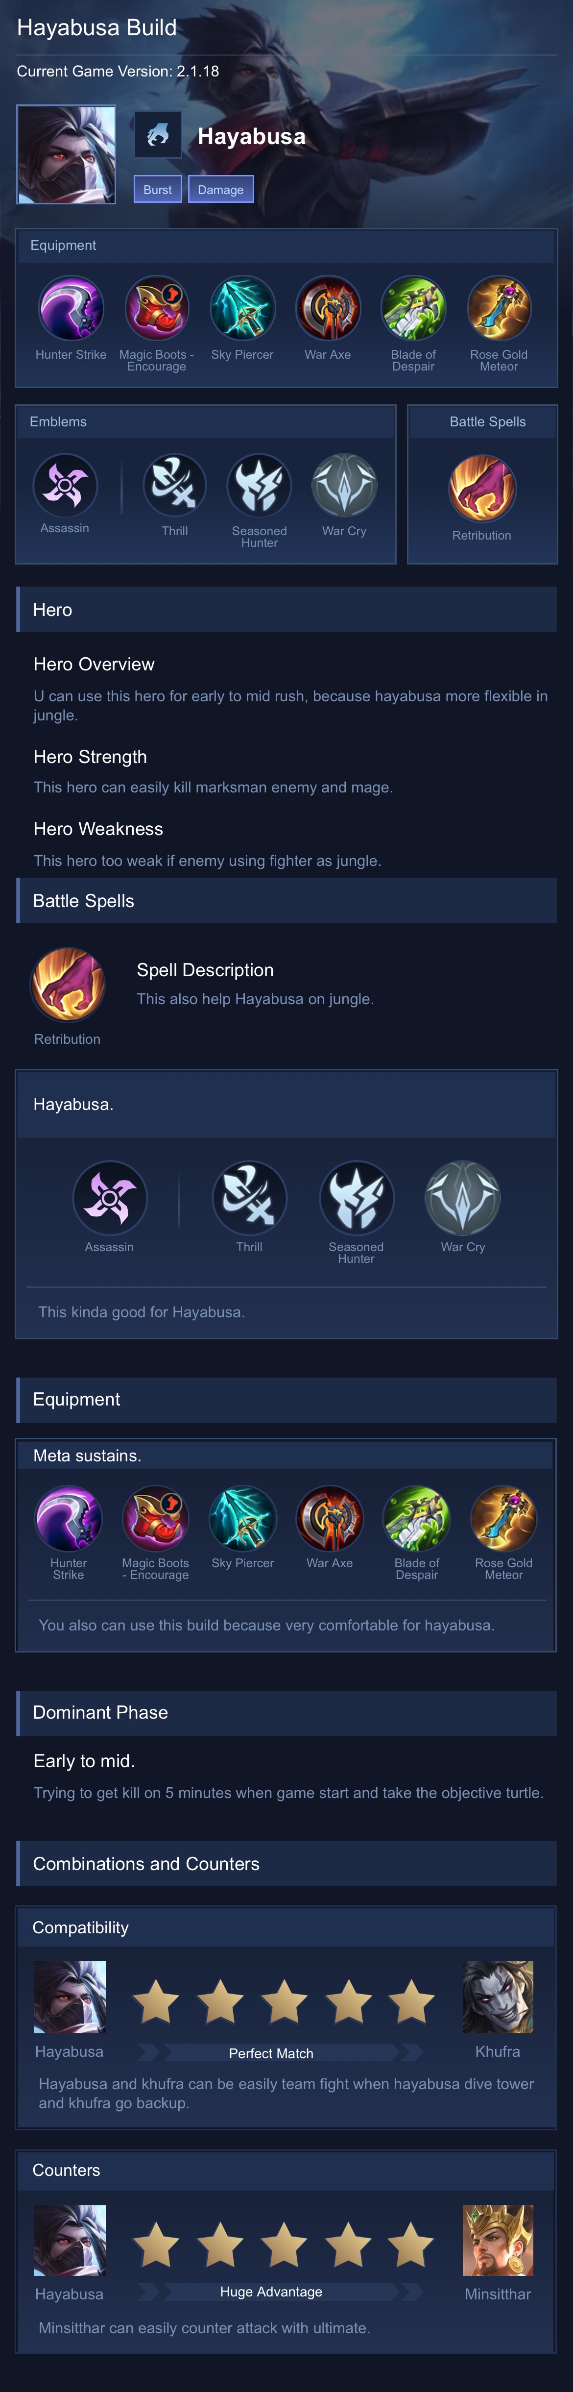Select Seasoned Hunter talent in the Emblems panel
Screen dimensions: 573x2392
pos(259,485)
